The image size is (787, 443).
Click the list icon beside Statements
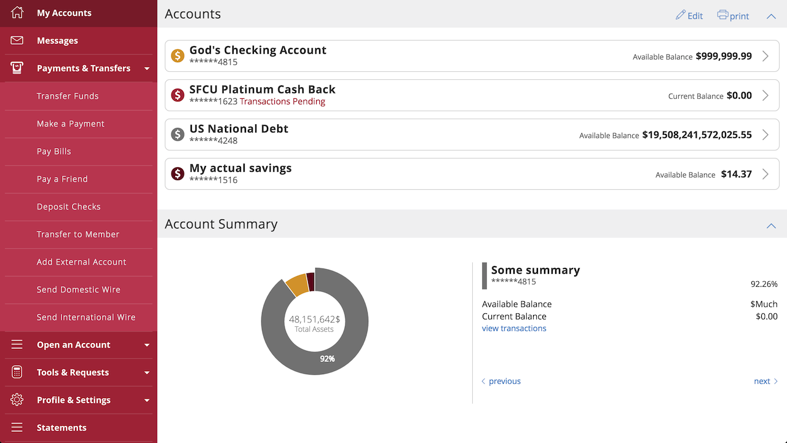[x=17, y=428]
